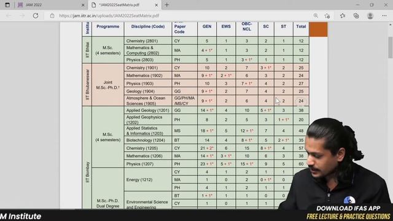The image size is (393, 221).
Task: Click Joint M.Sc.-Ph.D. programme cell
Action: [108, 85]
